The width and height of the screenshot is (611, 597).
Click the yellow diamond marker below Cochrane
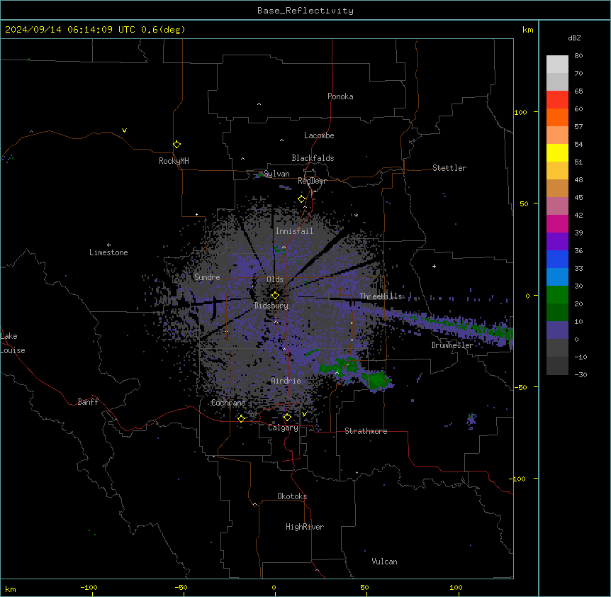tap(241, 418)
